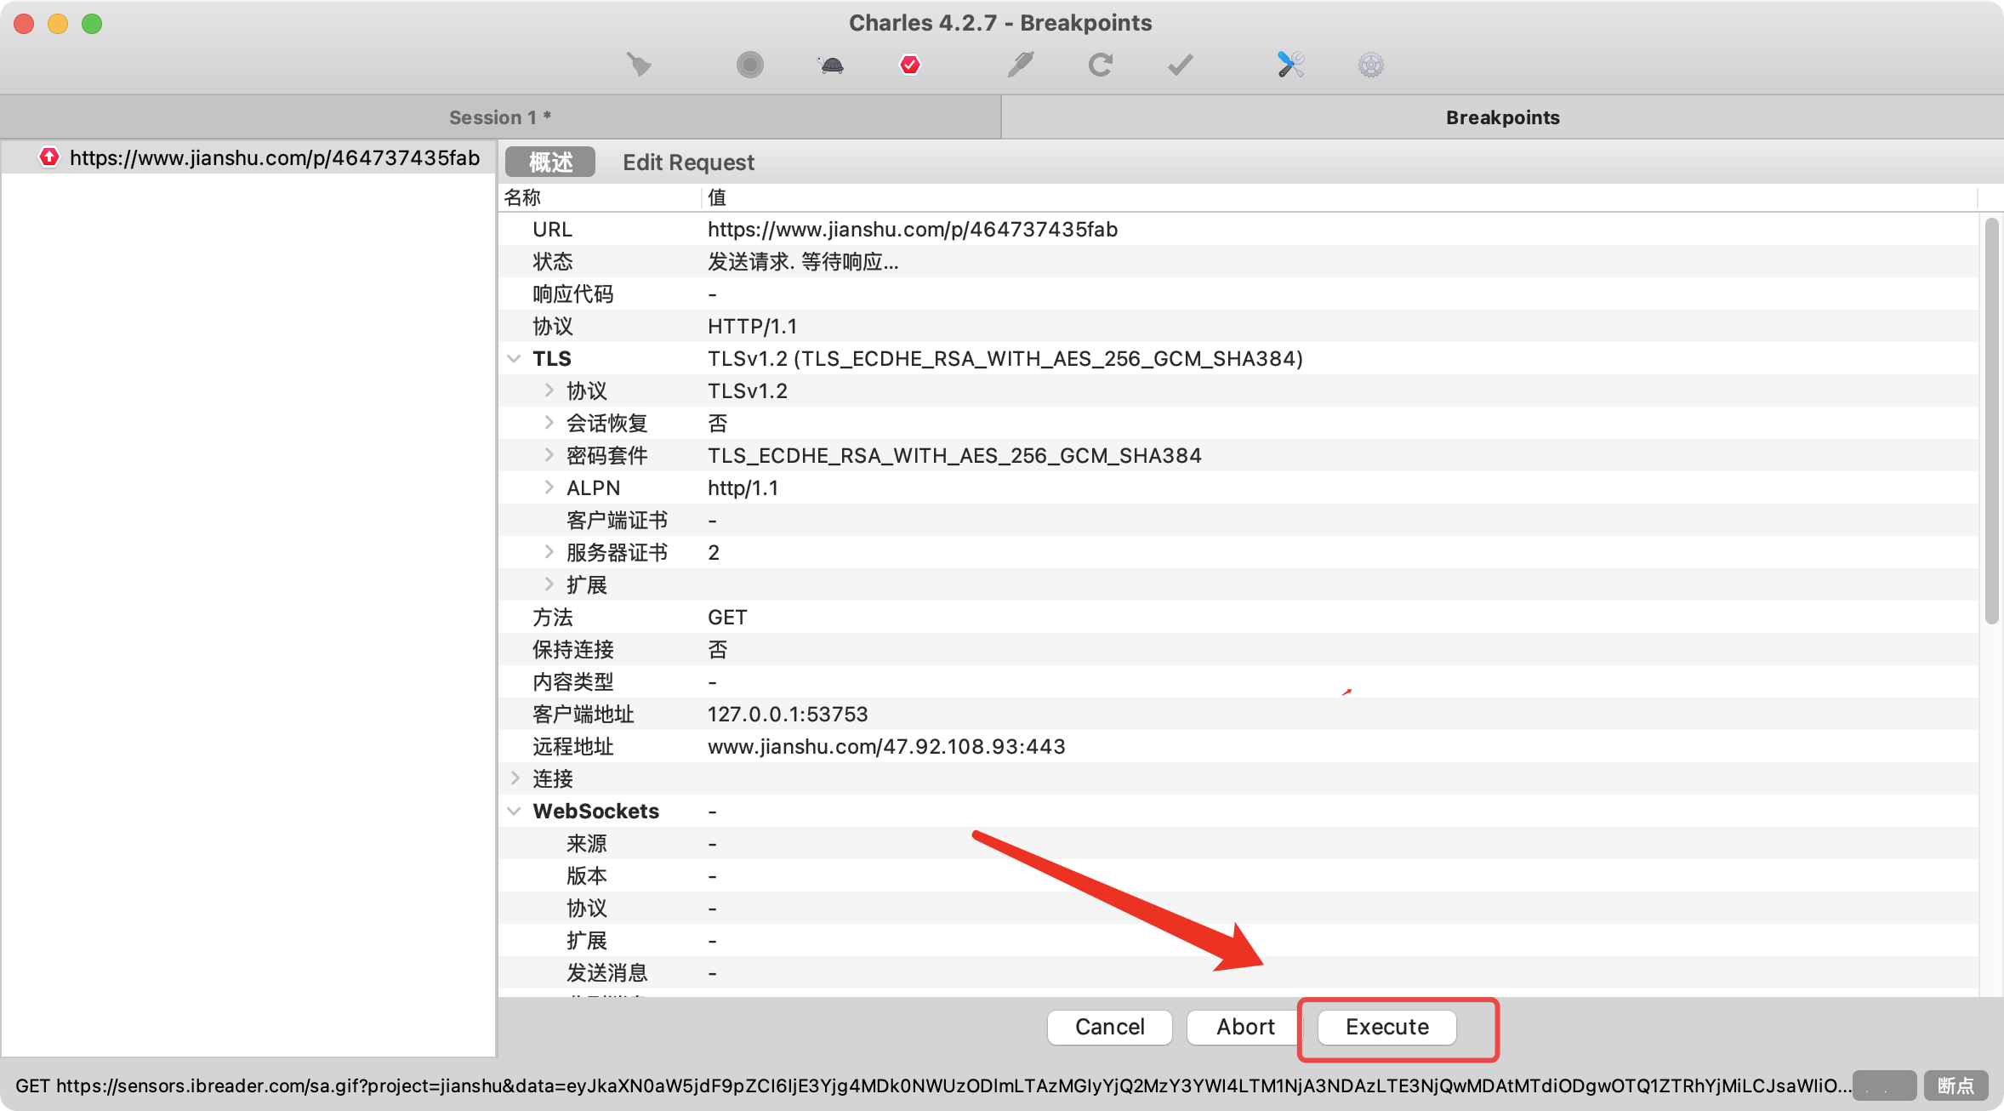
Task: Toggle breakpoints with the red hexagon icon
Action: click(x=910, y=65)
